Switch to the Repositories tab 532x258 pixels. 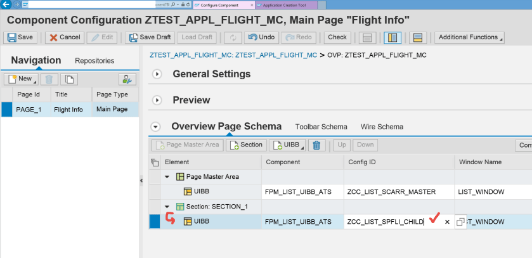[x=94, y=61]
